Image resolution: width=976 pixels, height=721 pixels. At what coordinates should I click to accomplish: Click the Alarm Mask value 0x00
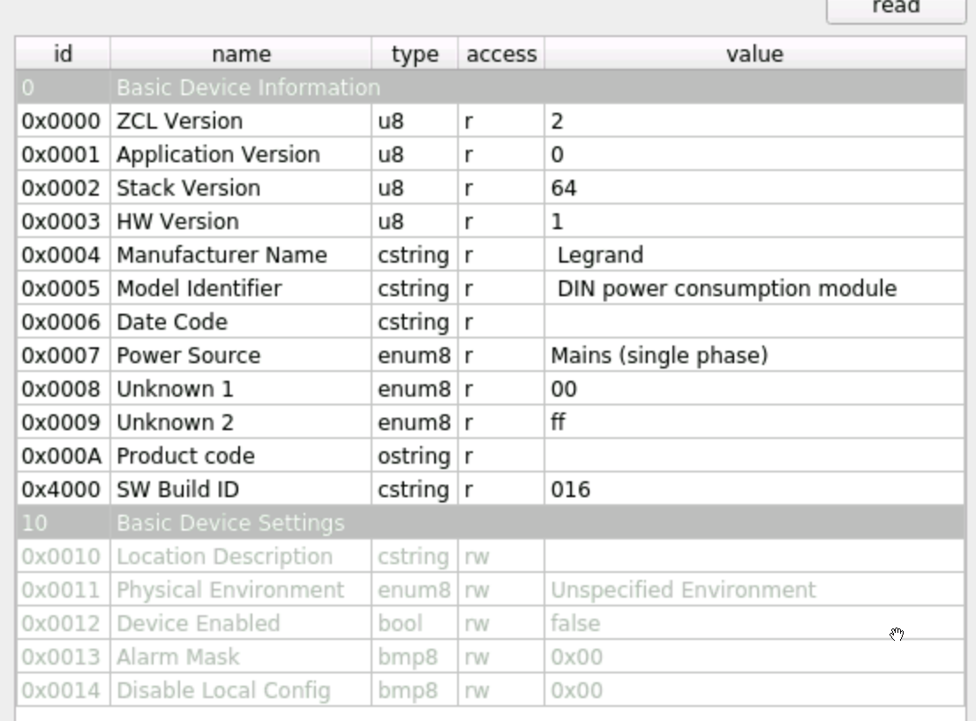(755, 657)
